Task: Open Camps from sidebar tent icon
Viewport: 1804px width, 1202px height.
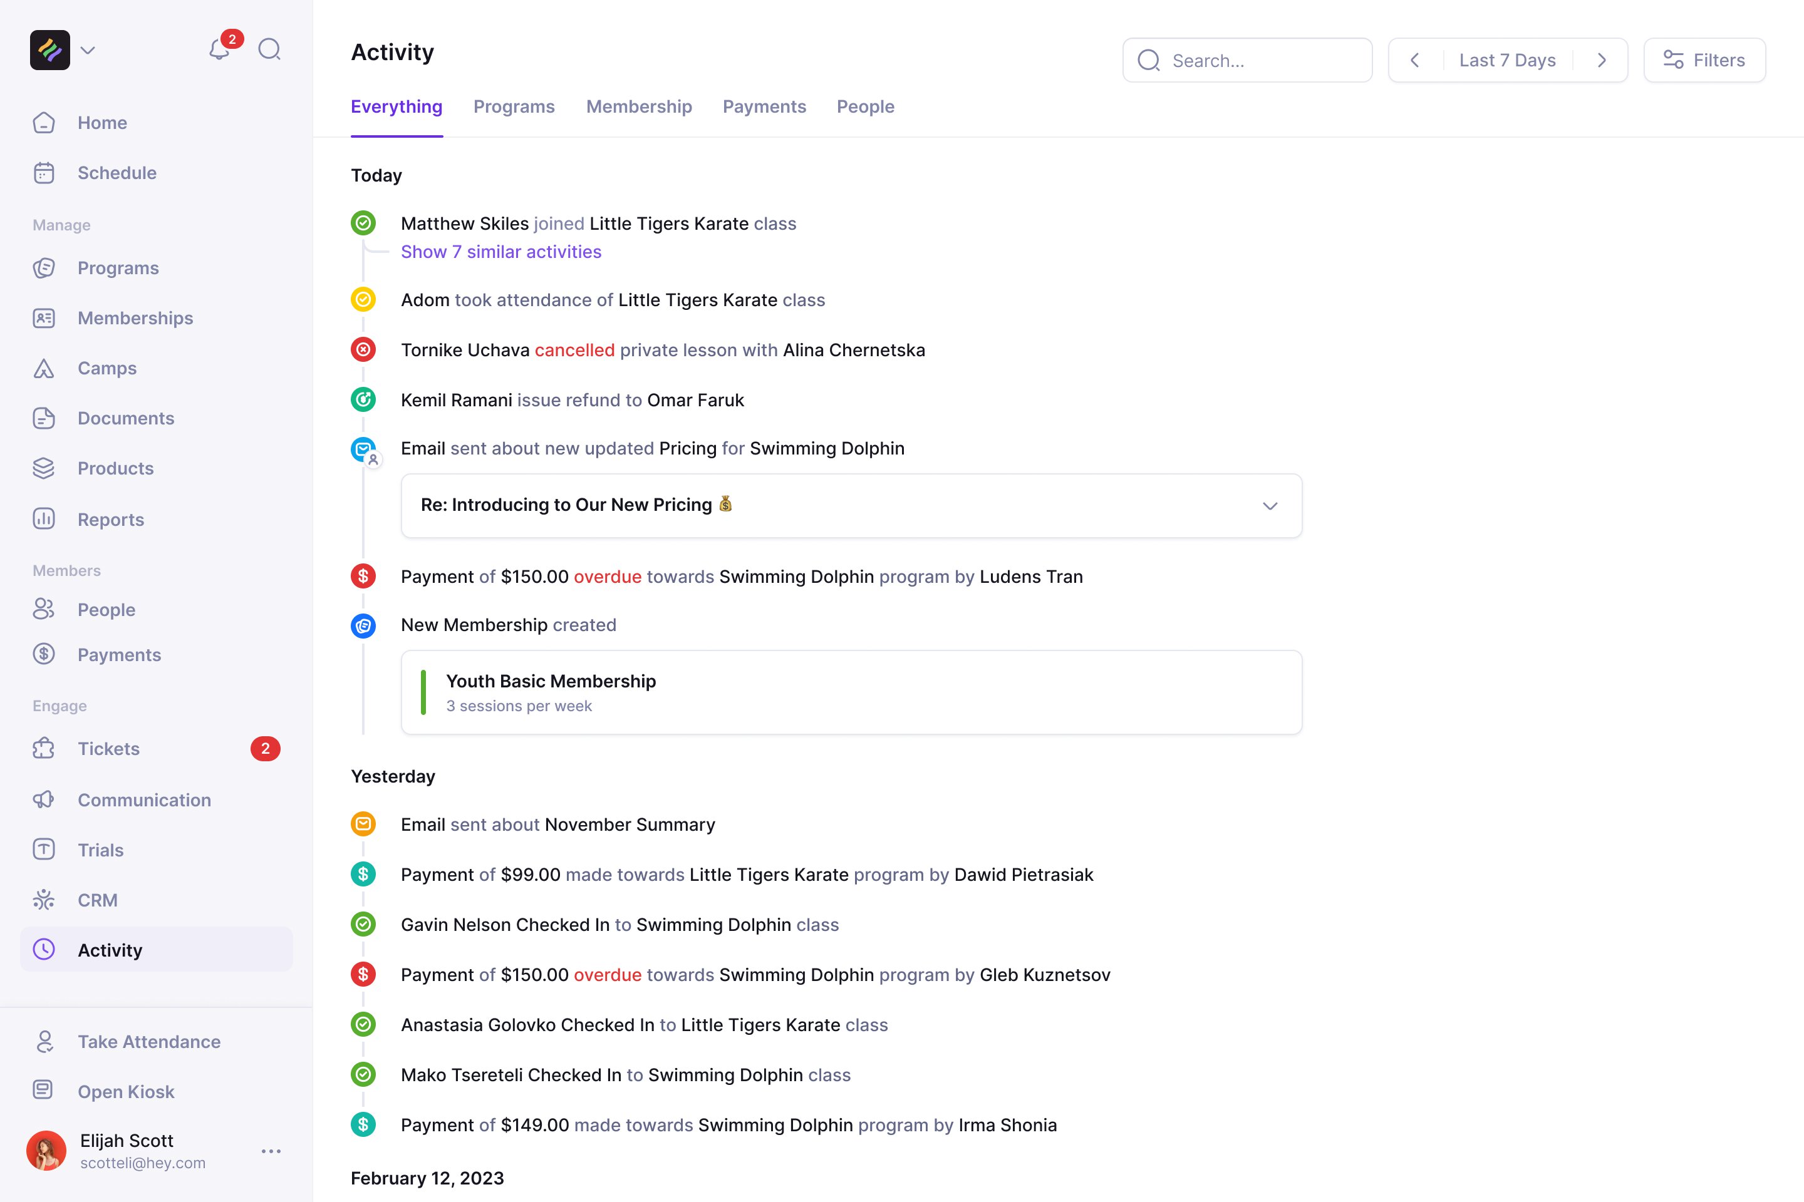Action: pos(44,369)
